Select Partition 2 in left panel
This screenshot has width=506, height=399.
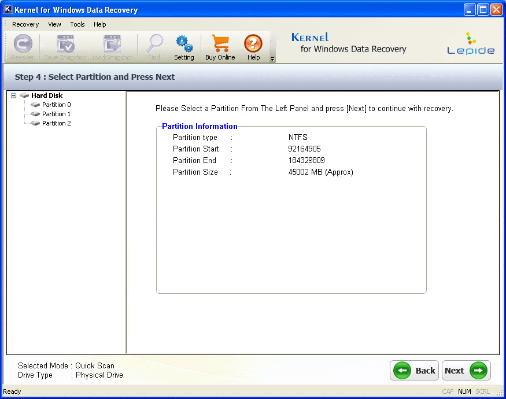pos(57,123)
